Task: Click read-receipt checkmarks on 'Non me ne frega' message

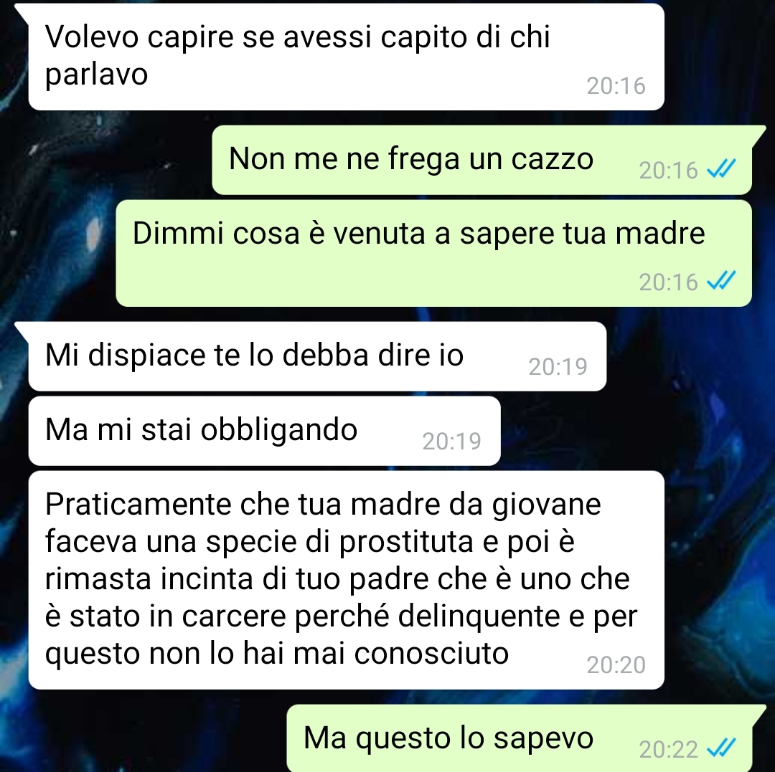Action: click(x=721, y=170)
